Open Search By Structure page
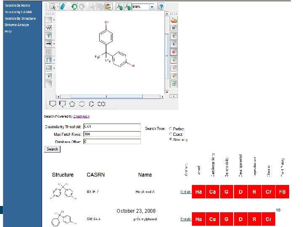303x227 pixels. tap(21, 18)
